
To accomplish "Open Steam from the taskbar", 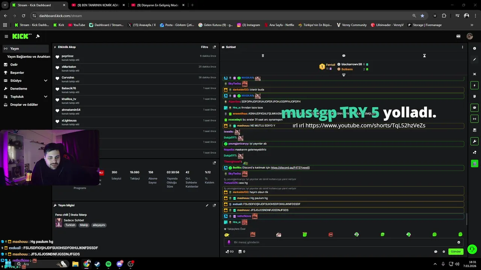I will point(97,264).
